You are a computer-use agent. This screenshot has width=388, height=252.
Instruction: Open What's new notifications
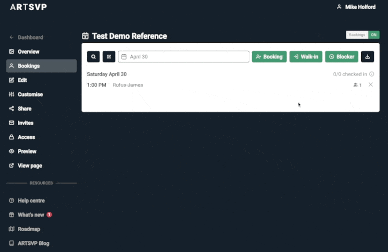click(31, 215)
